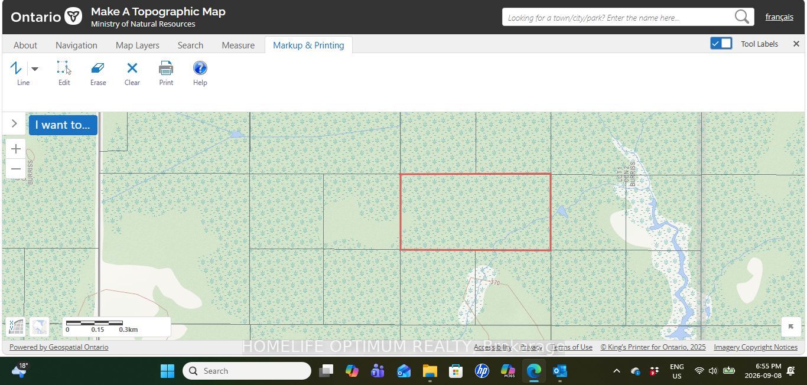Open Powered by Geospatial Ontario link
The width and height of the screenshot is (807, 385).
[59, 347]
